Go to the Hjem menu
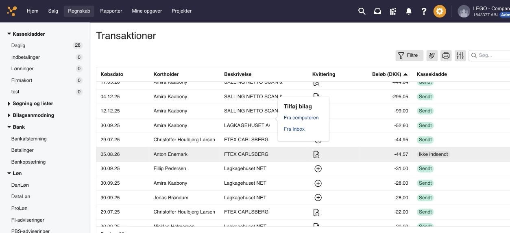510x233 pixels. [33, 11]
